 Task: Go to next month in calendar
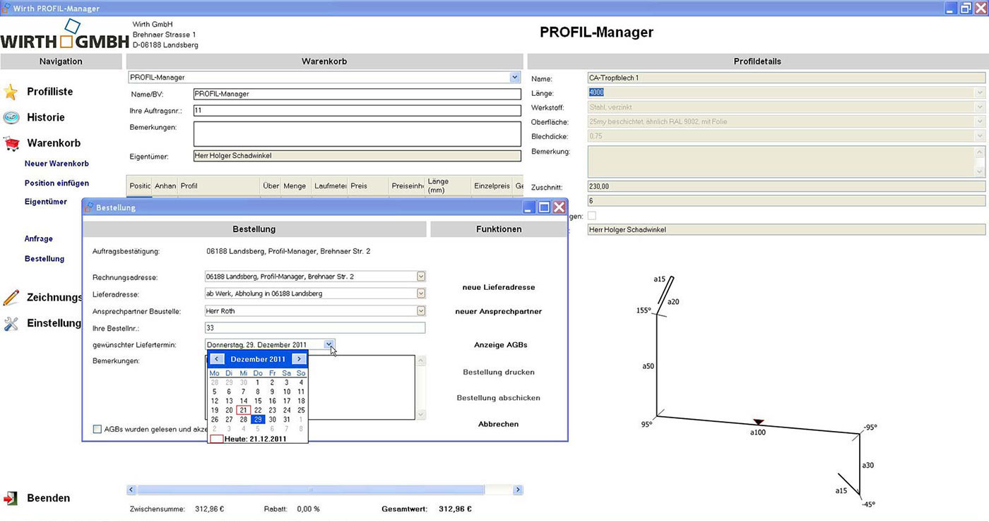click(x=299, y=359)
